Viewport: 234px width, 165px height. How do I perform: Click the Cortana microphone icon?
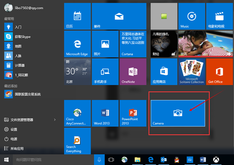pyautogui.click(x=99, y=160)
